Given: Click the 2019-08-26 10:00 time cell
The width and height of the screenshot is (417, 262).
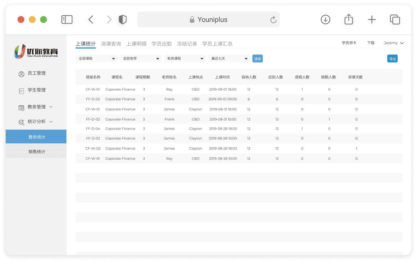Looking at the screenshot, I should tap(223, 159).
